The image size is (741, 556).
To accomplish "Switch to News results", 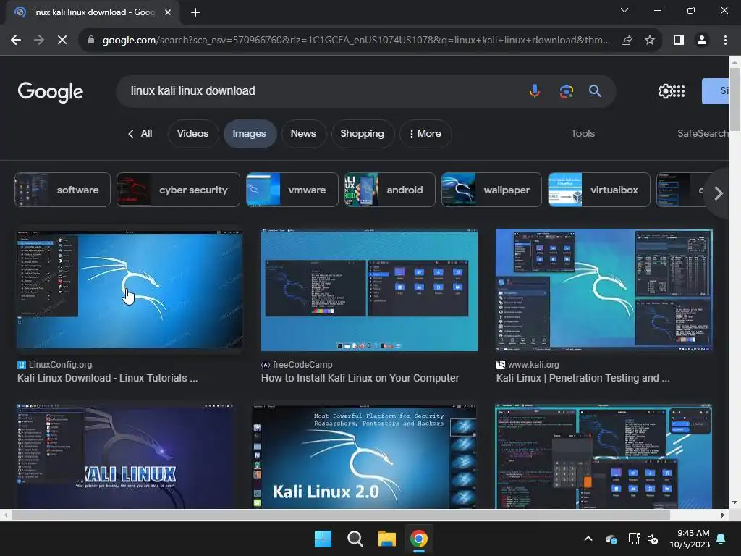I will (303, 134).
